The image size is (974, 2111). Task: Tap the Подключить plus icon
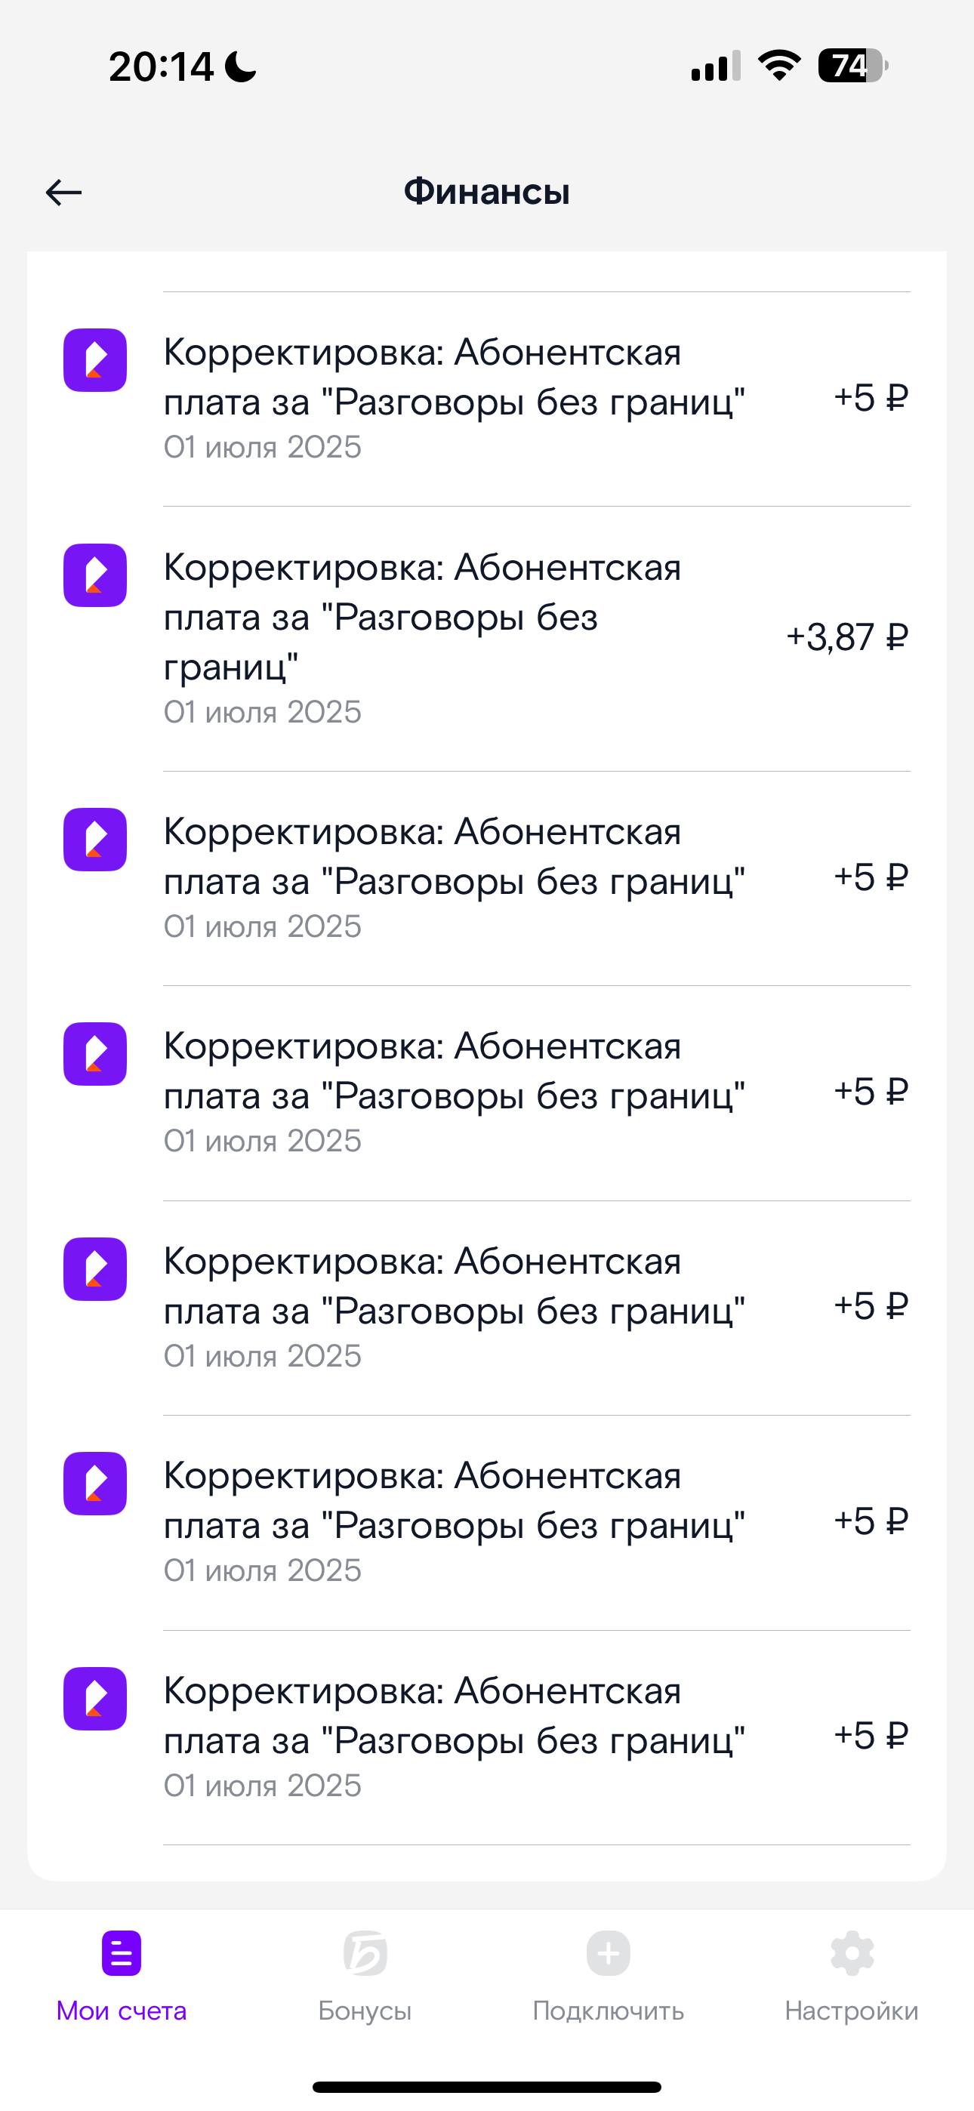tap(608, 1953)
